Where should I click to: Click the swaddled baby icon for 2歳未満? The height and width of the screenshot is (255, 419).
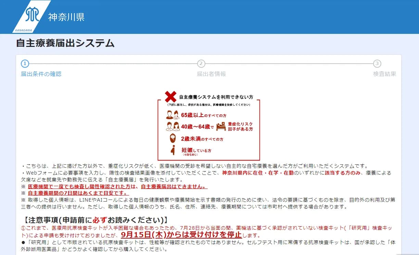[x=173, y=139]
